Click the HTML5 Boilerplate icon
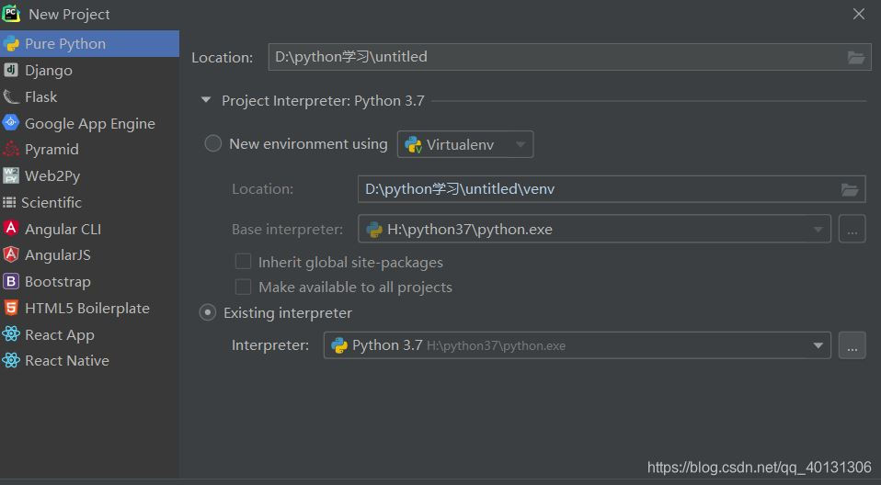 (x=11, y=307)
